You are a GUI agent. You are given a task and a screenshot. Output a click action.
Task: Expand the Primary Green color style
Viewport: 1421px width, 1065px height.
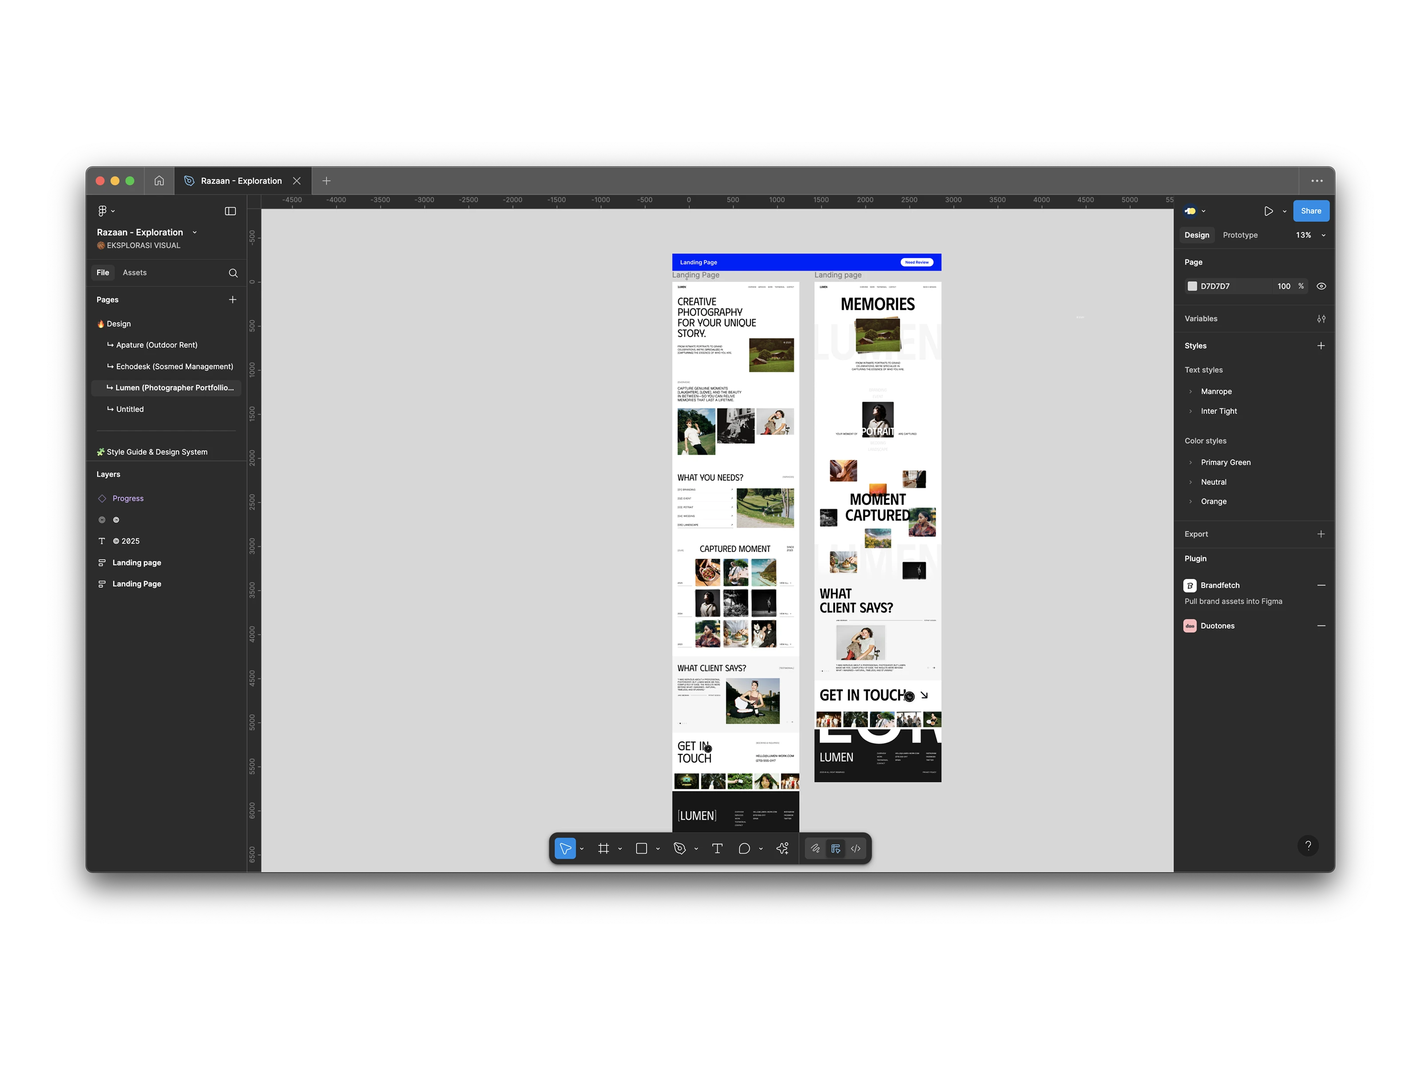click(x=1191, y=462)
